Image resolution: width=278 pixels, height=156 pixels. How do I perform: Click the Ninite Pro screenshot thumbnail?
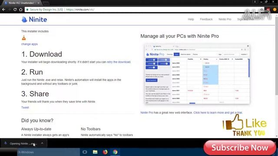click(x=197, y=74)
